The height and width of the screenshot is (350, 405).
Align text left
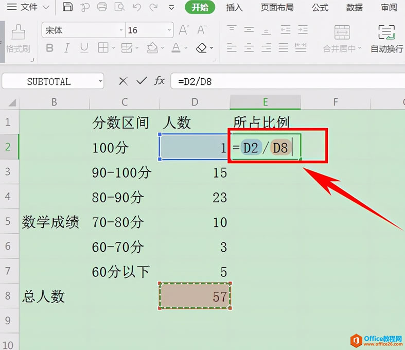pyautogui.click(x=232, y=48)
